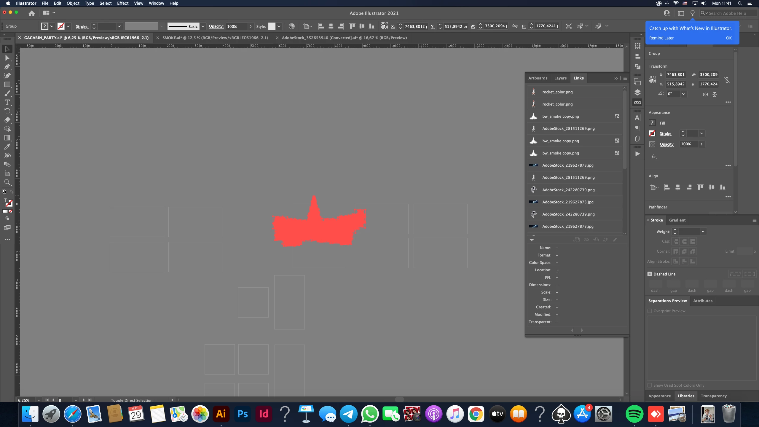Select the Pen tool
The width and height of the screenshot is (759, 427).
tap(7, 67)
